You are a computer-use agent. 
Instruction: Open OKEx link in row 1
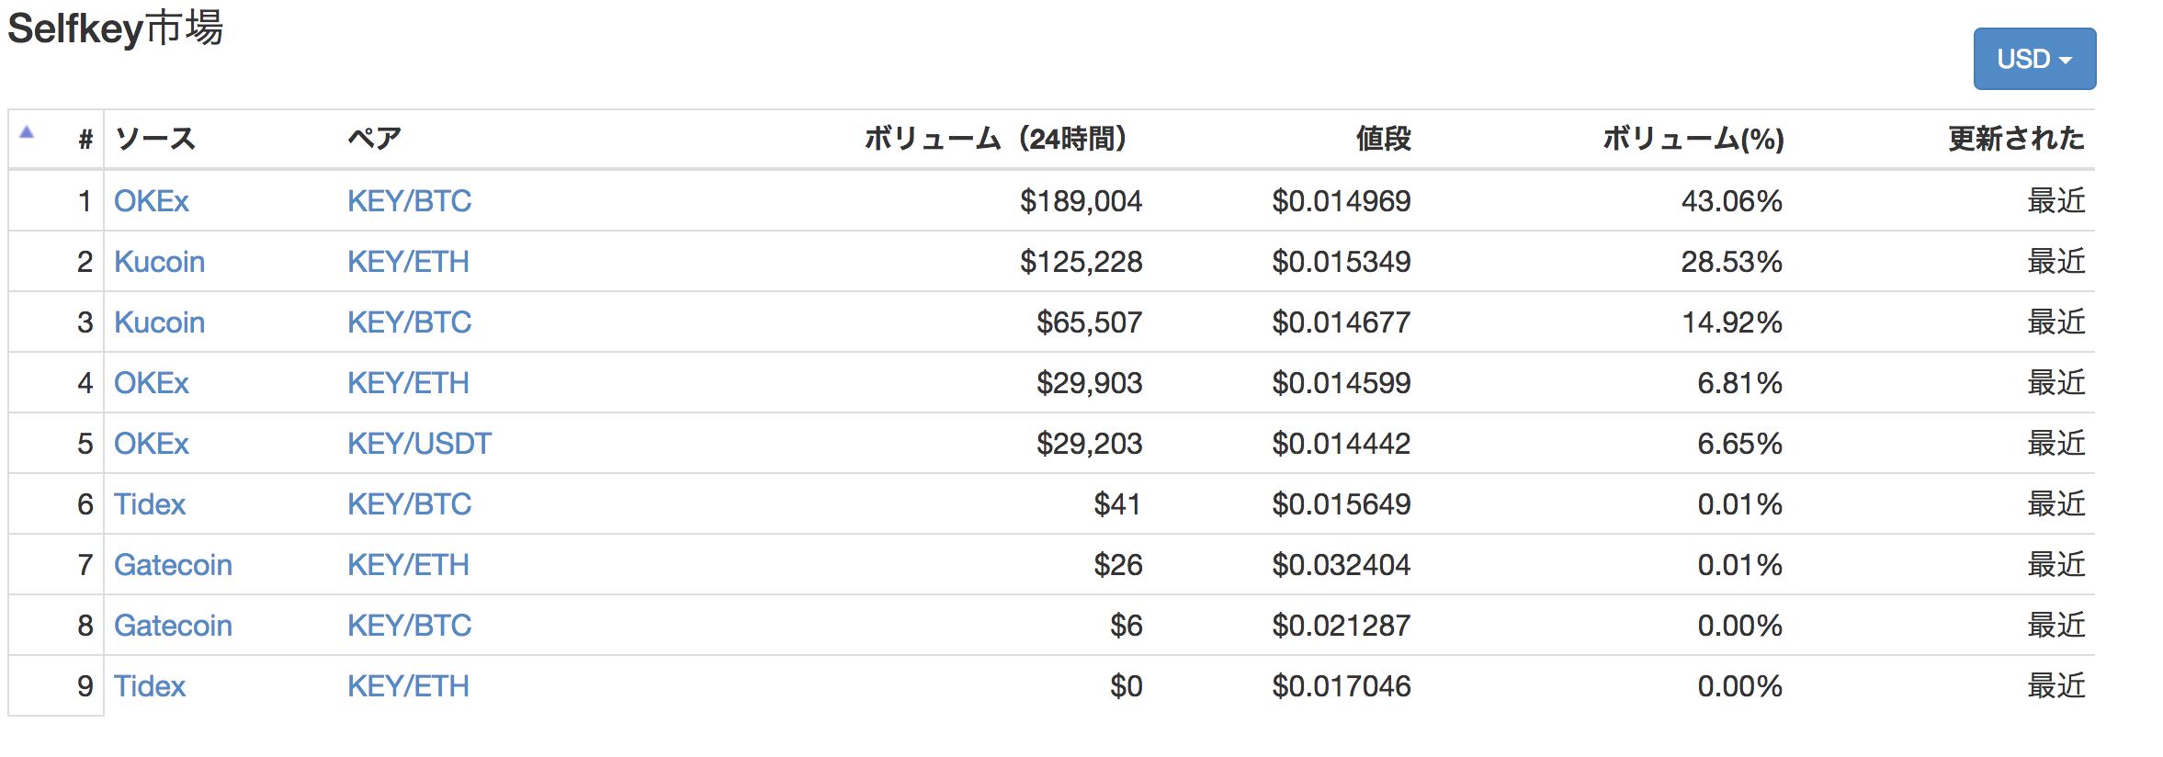click(x=152, y=200)
